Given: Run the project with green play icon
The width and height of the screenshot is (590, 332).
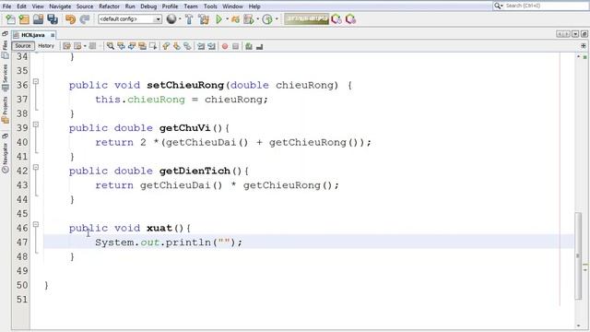Looking at the screenshot, I should 218,19.
